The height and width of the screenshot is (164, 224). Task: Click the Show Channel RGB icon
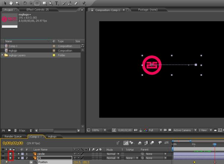(x=145, y=130)
